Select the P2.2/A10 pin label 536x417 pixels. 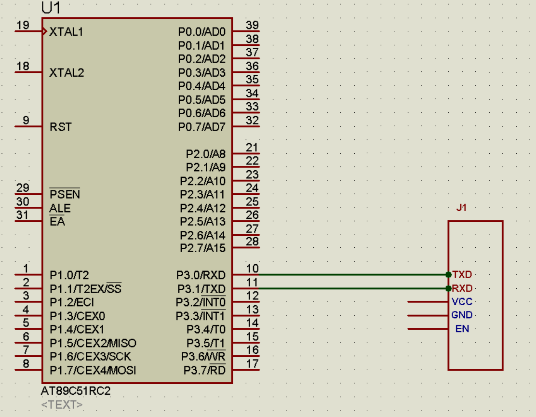coord(203,181)
